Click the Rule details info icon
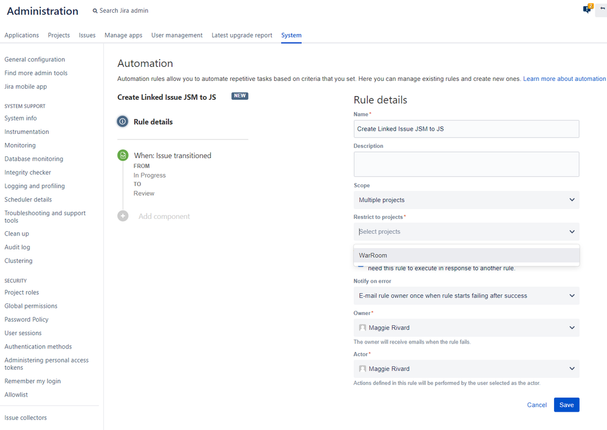 coord(123,122)
